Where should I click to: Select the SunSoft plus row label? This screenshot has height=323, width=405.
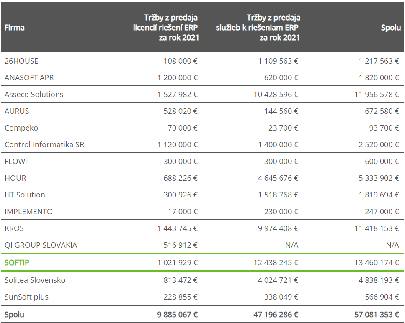click(26, 297)
